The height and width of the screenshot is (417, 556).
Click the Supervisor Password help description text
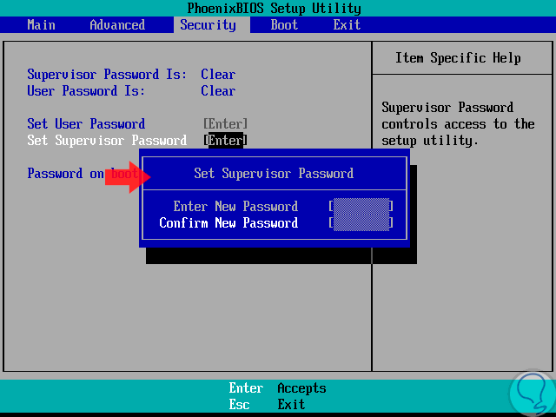tap(458, 124)
